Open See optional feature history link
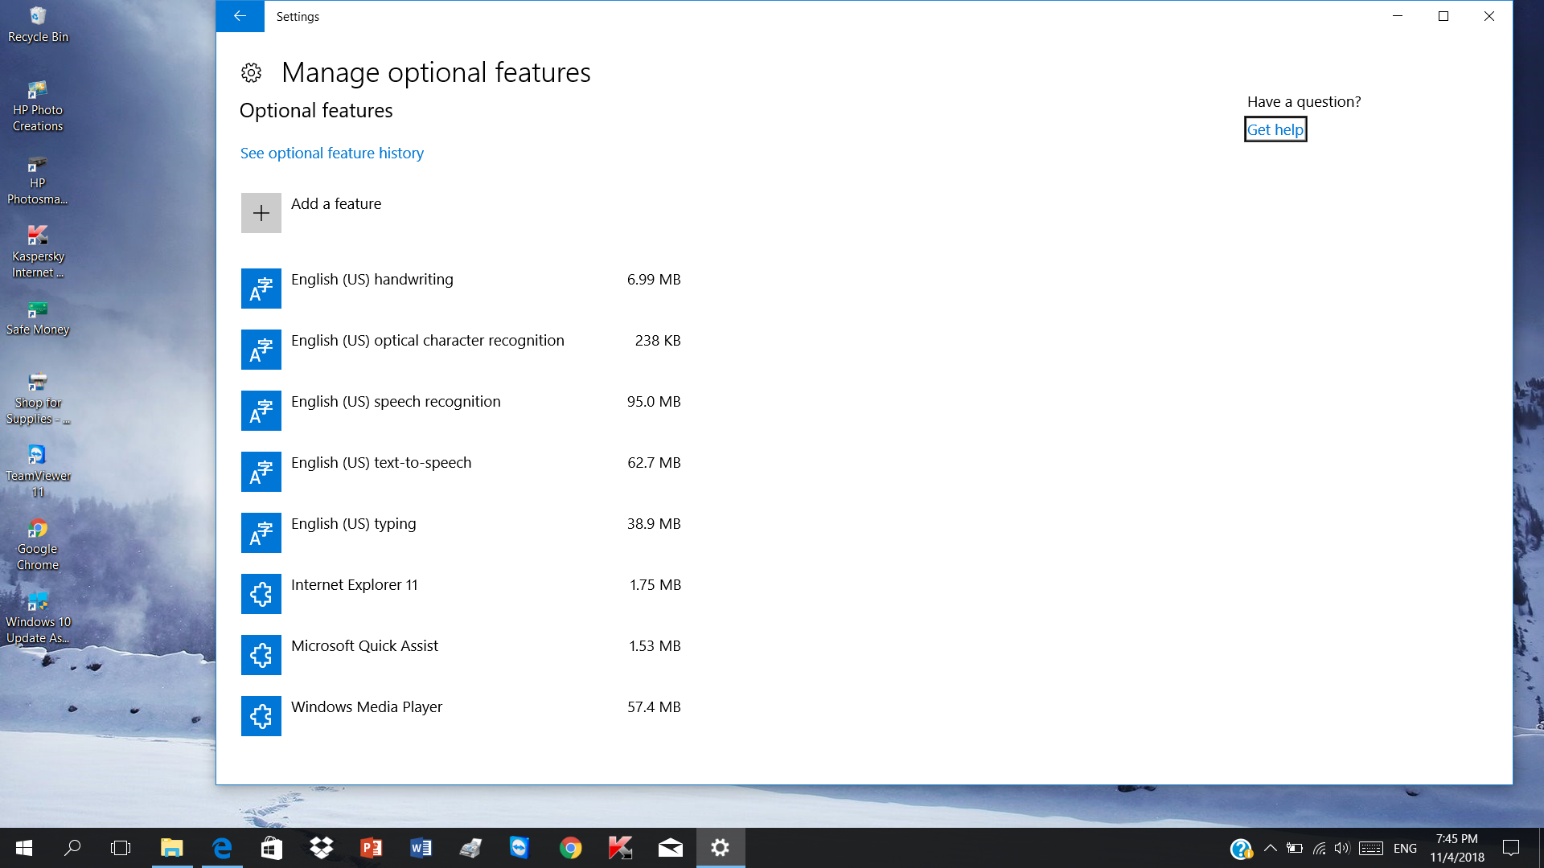Screen dimensions: 1544x868 coord(331,153)
